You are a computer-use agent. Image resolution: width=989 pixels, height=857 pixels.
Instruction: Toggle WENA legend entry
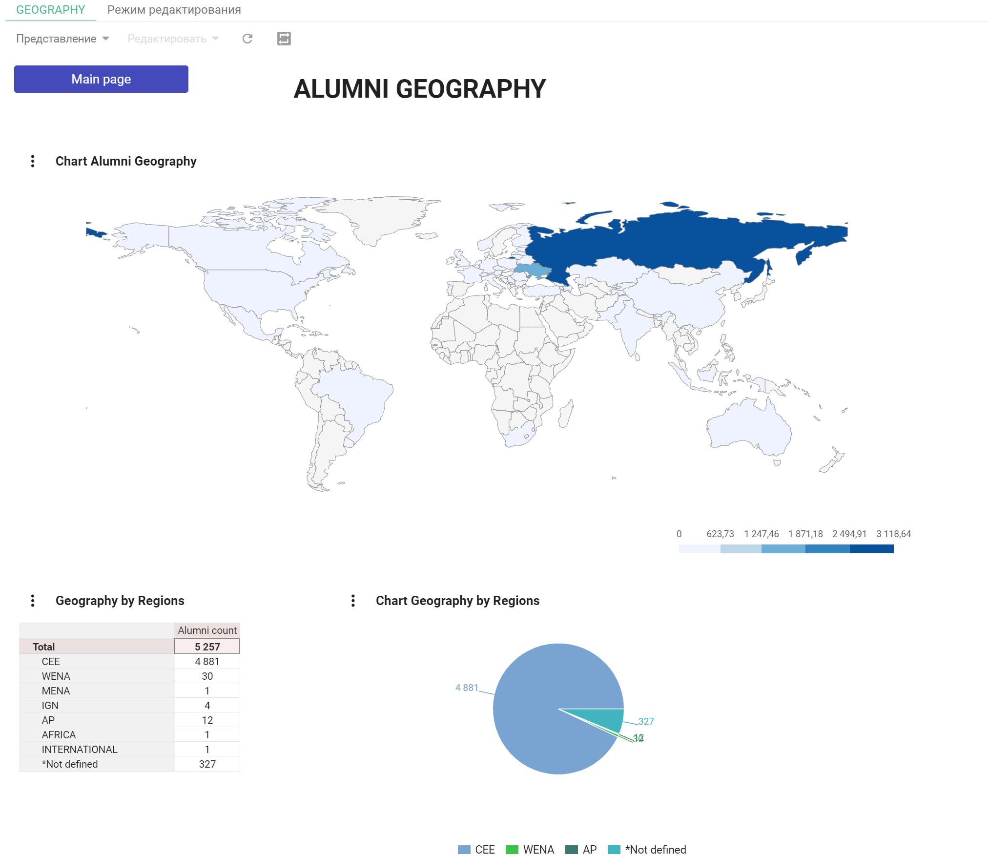click(x=530, y=850)
